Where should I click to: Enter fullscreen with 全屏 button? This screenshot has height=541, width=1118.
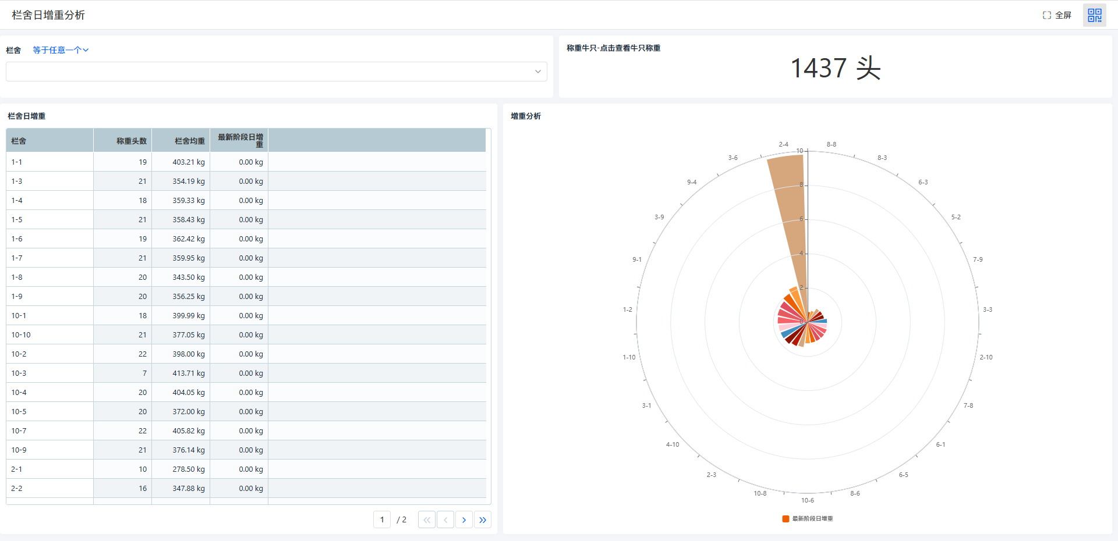click(1057, 15)
